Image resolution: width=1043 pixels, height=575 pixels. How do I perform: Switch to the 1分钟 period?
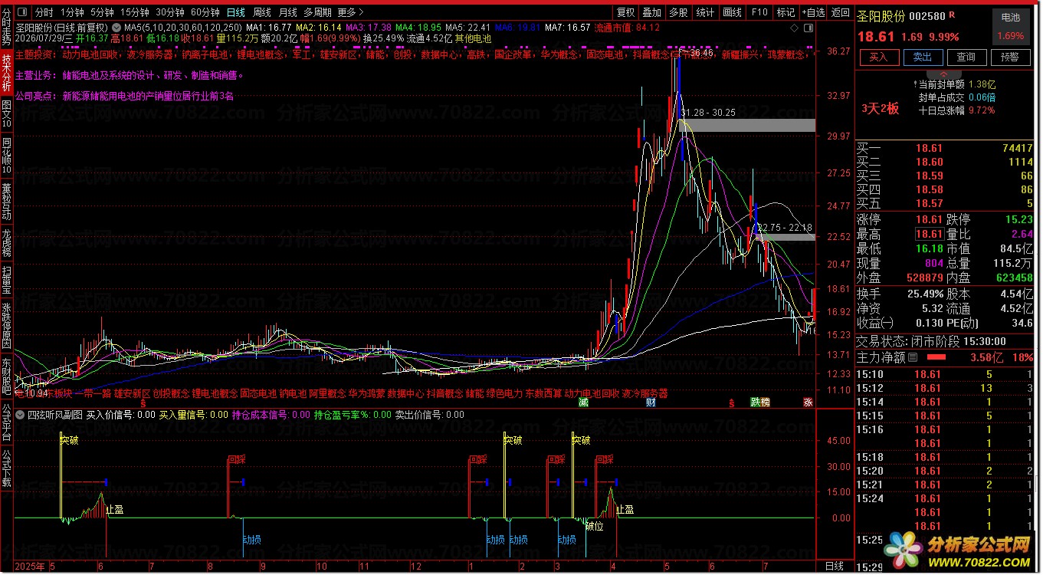(x=72, y=12)
